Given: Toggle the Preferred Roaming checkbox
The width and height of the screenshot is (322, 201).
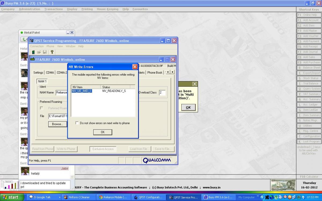Looking at the screenshot, I should tap(42, 108).
